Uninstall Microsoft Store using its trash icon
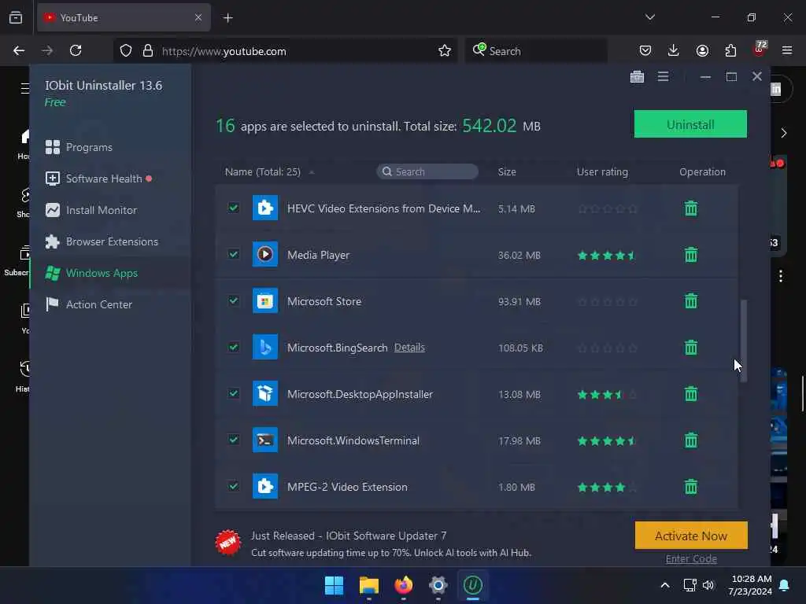Screen dimensions: 806x604 coord(691,301)
